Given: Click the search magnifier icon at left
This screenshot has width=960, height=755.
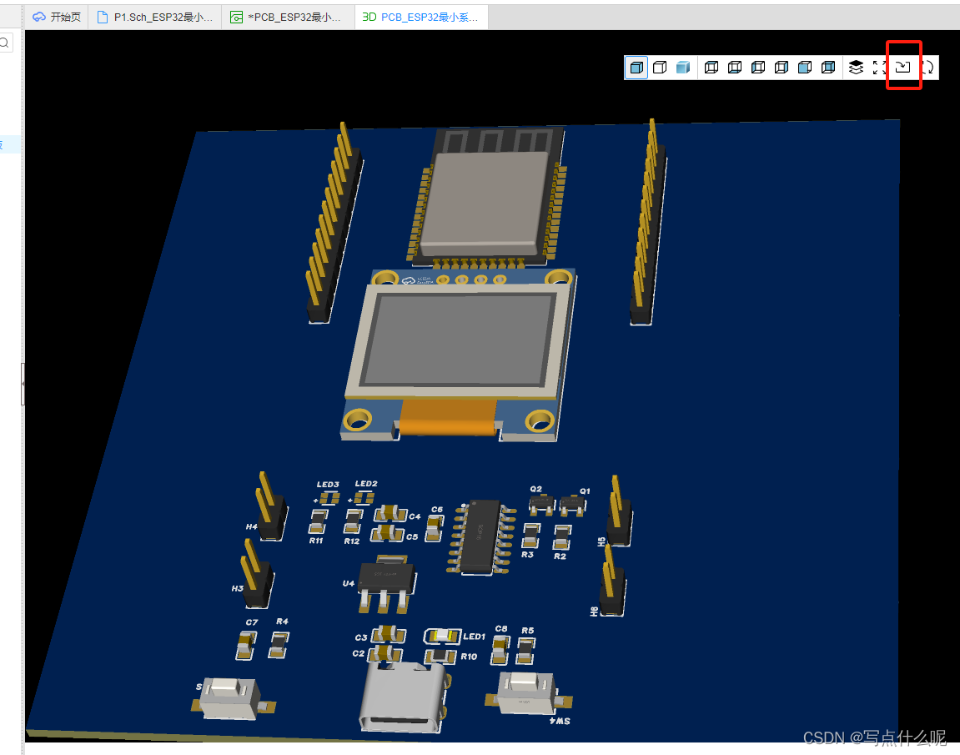Looking at the screenshot, I should pos(4,43).
